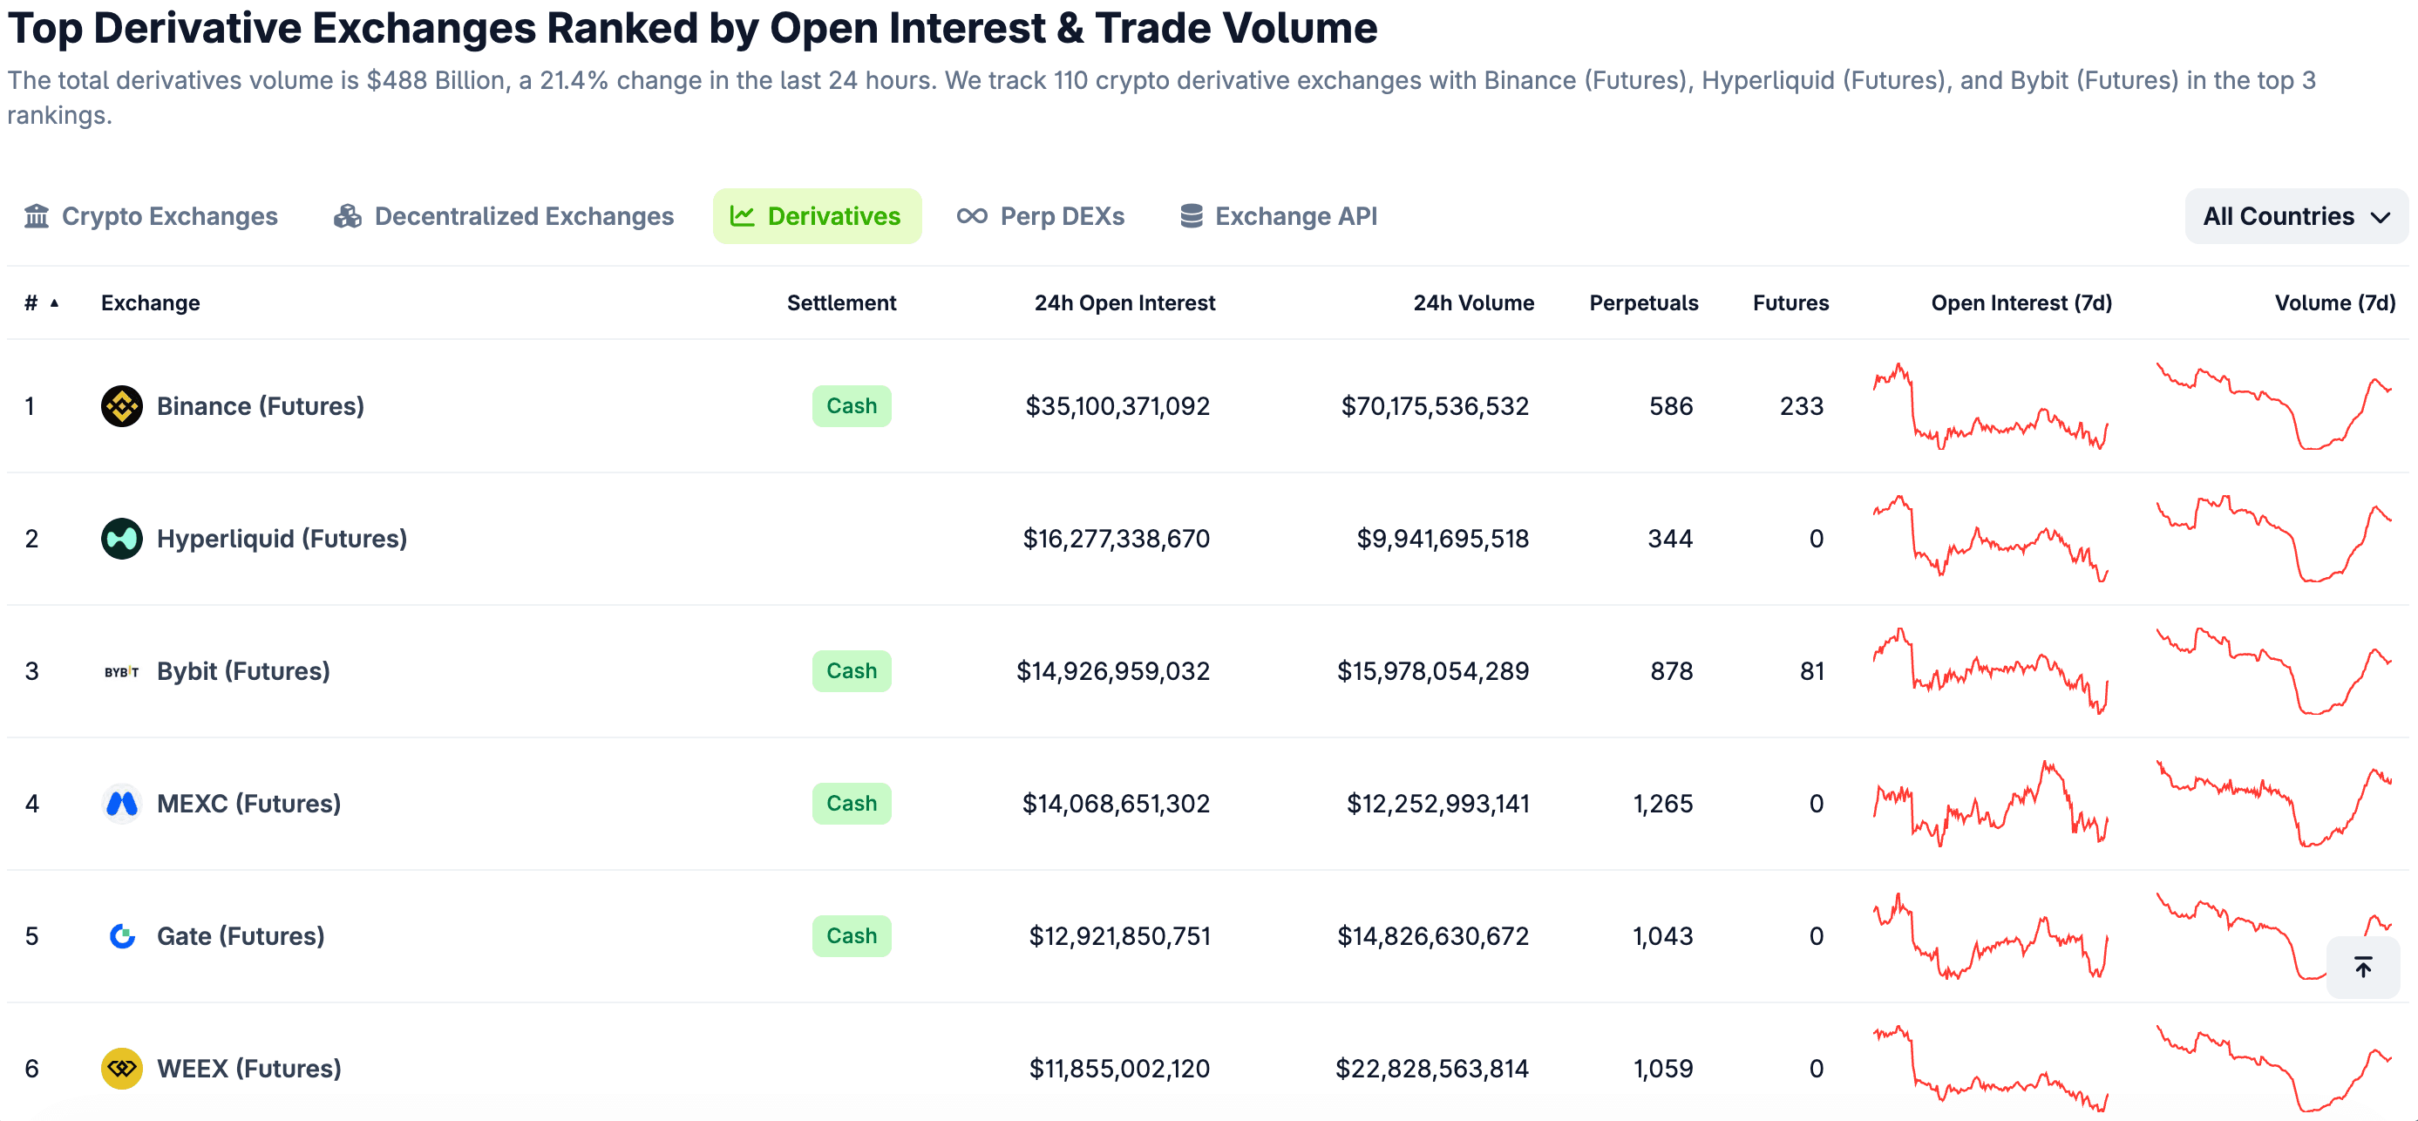
Task: Click Hyperliquid's volume 7d sparkline chart
Action: pyautogui.click(x=2273, y=538)
